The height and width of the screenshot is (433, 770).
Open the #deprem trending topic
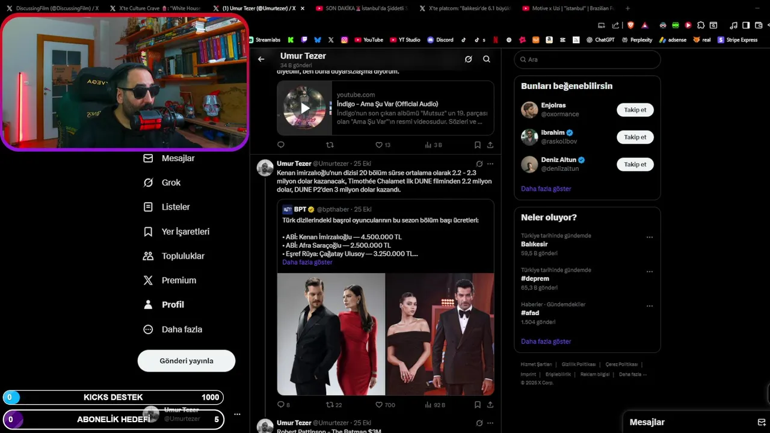click(535, 279)
